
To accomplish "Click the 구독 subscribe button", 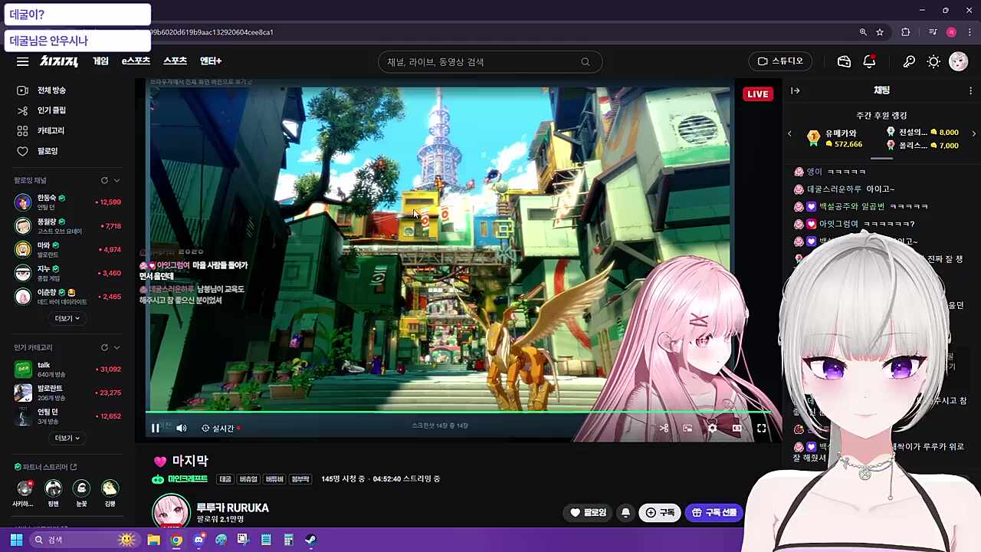I will click(x=660, y=512).
